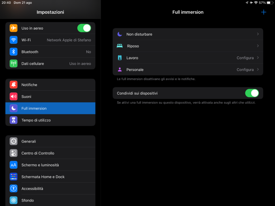The height and width of the screenshot is (206, 275).
Task: Tap the Bluetooth icon in the sidebar
Action: (13, 52)
